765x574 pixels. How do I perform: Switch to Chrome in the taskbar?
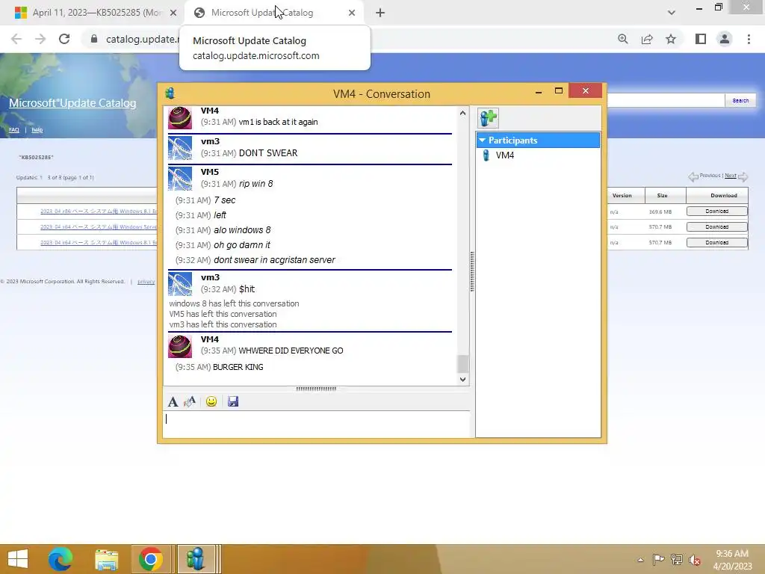pyautogui.click(x=151, y=559)
